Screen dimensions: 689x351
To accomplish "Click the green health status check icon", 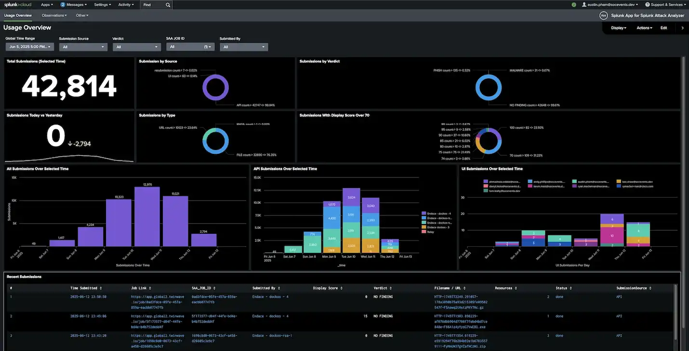I will (574, 5).
